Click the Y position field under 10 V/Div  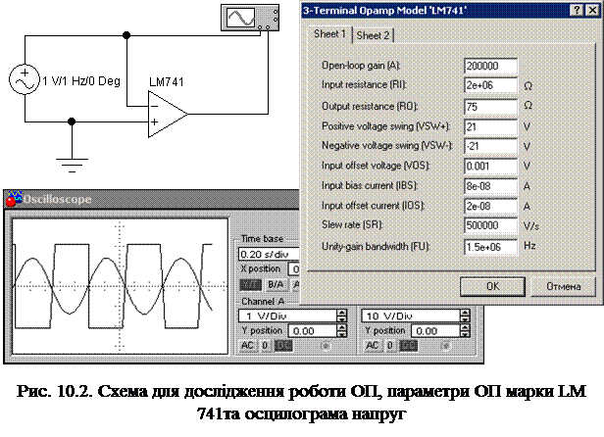[x=436, y=331]
